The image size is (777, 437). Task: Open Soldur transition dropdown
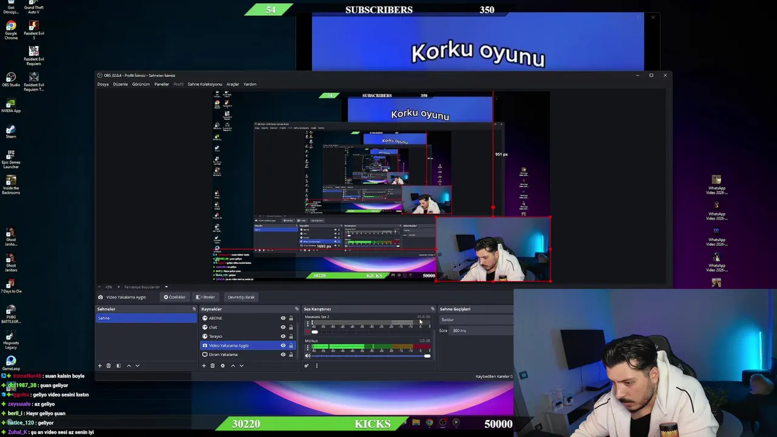coord(475,319)
